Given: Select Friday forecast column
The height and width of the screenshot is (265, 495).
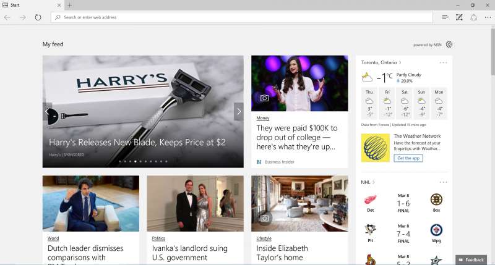Looking at the screenshot, I should click(387, 103).
